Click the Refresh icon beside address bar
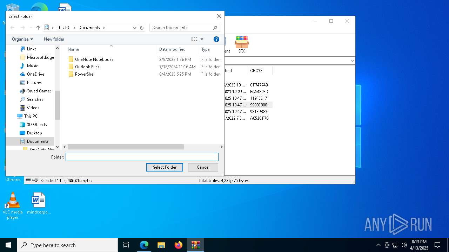 click(142, 28)
